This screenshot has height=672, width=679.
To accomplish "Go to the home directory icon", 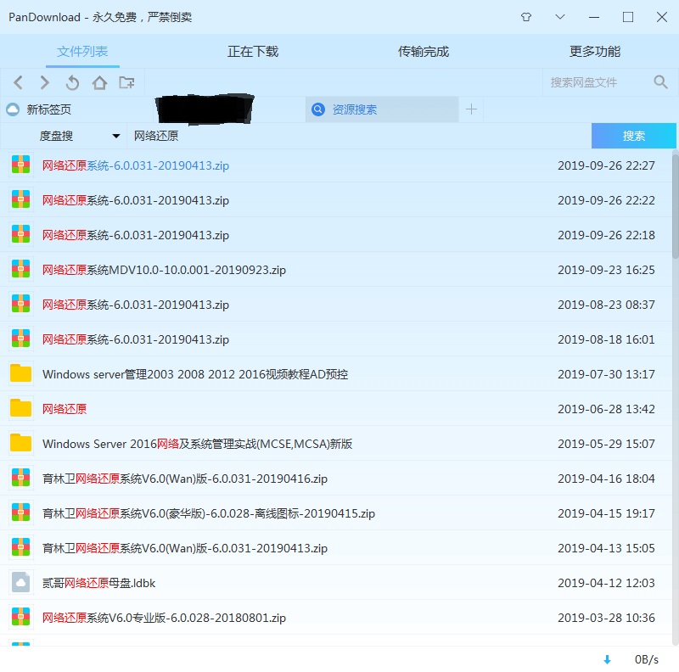I will point(98,82).
